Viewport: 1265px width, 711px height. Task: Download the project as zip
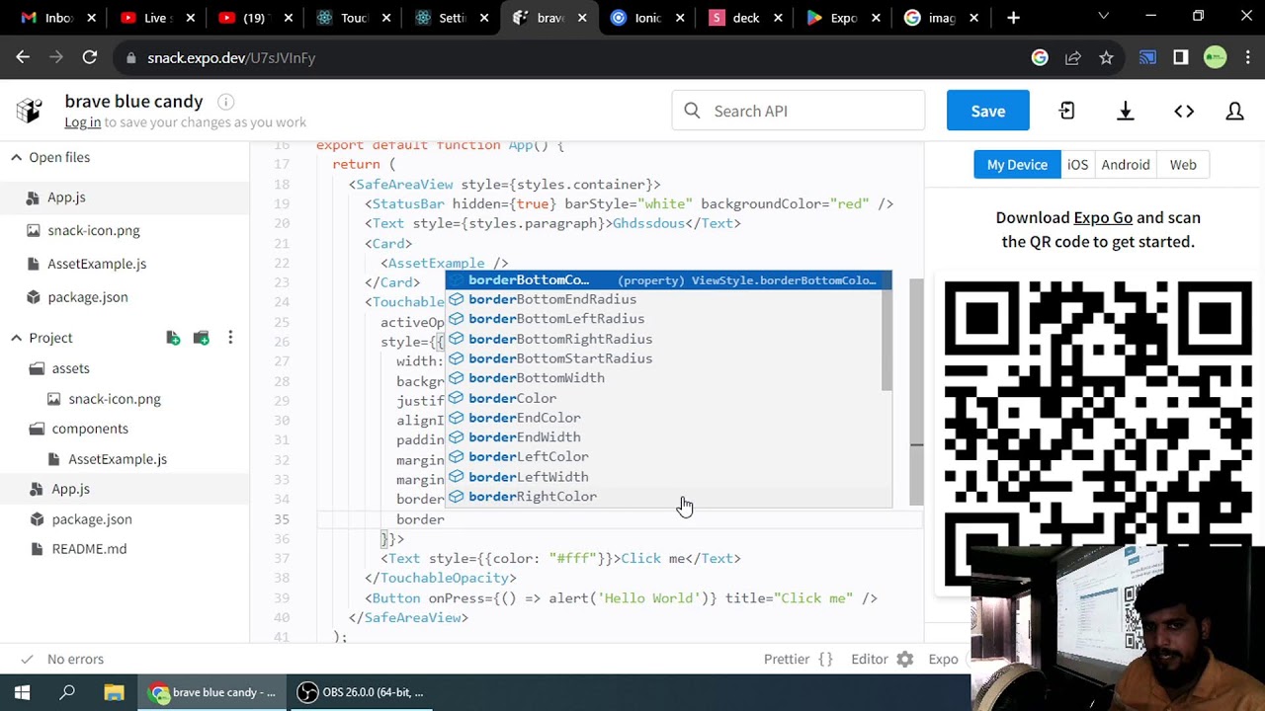coord(1126,111)
